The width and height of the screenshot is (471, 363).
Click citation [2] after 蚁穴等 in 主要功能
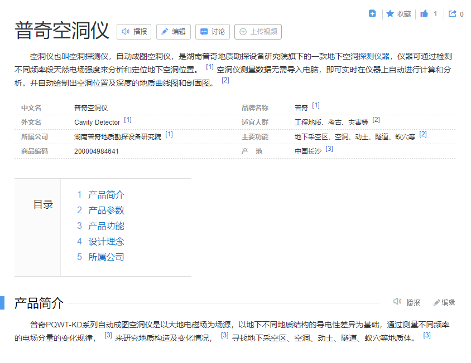click(x=423, y=134)
